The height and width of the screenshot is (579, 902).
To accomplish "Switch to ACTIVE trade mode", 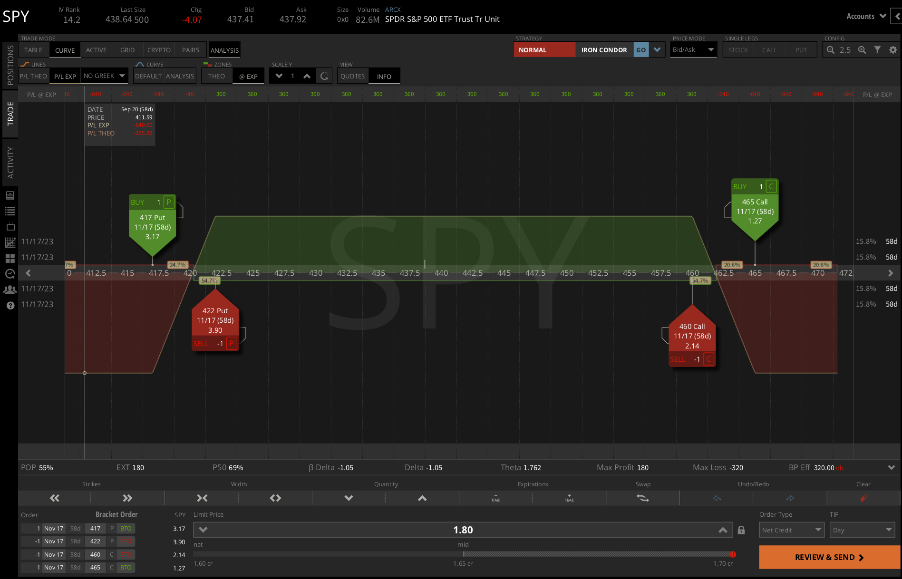I will [x=96, y=50].
